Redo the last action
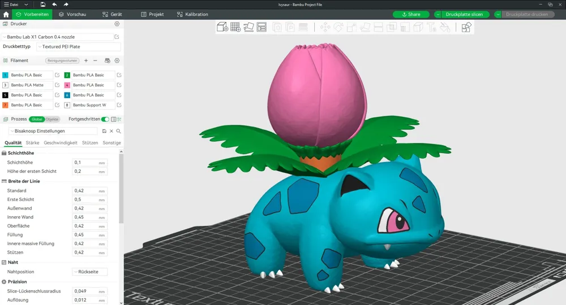Viewport: 566px width, 305px height. coord(66,5)
